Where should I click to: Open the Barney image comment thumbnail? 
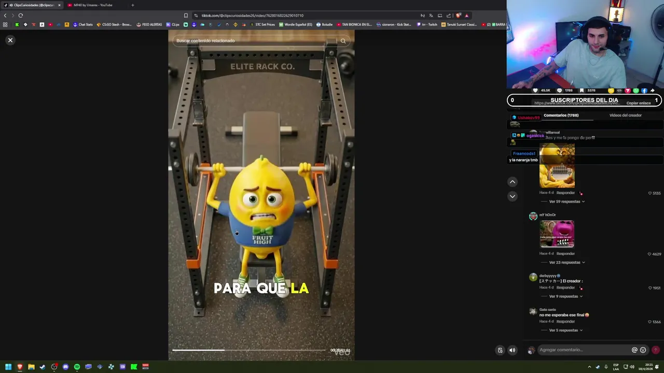[x=557, y=234]
